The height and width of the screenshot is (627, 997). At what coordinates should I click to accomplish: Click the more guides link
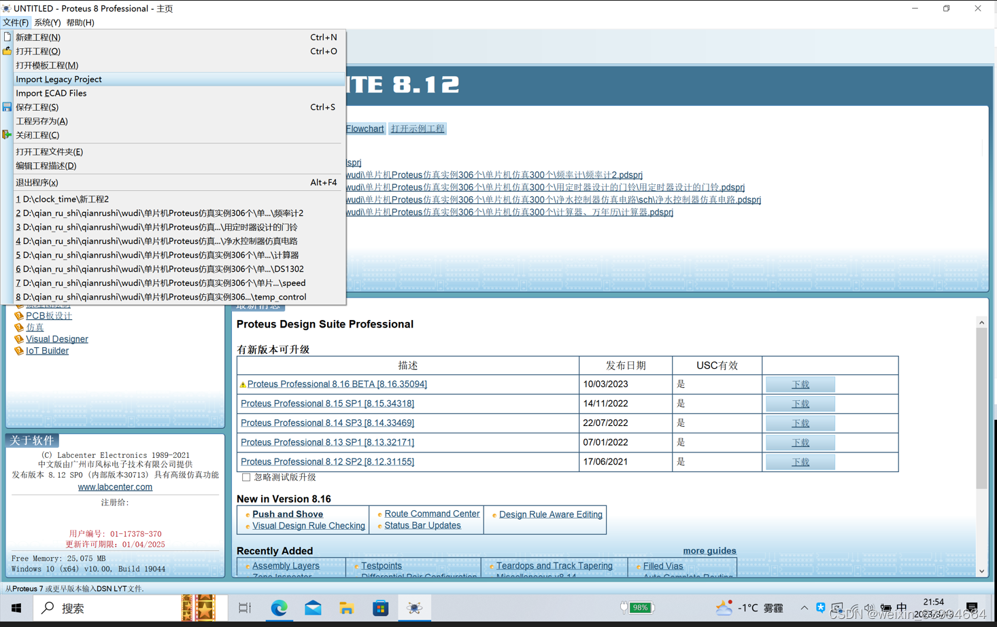(709, 551)
